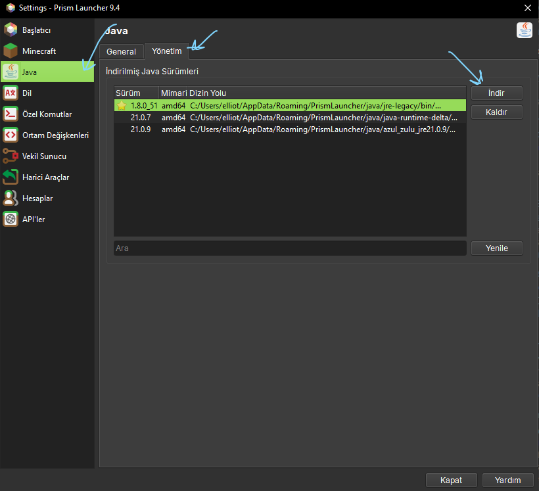
Task: Open the Vekil Sunucu page label
Action: point(44,156)
